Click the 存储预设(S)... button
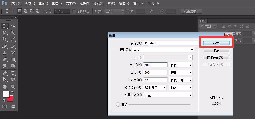This screenshot has height=119, width=255. pyautogui.click(x=216, y=57)
